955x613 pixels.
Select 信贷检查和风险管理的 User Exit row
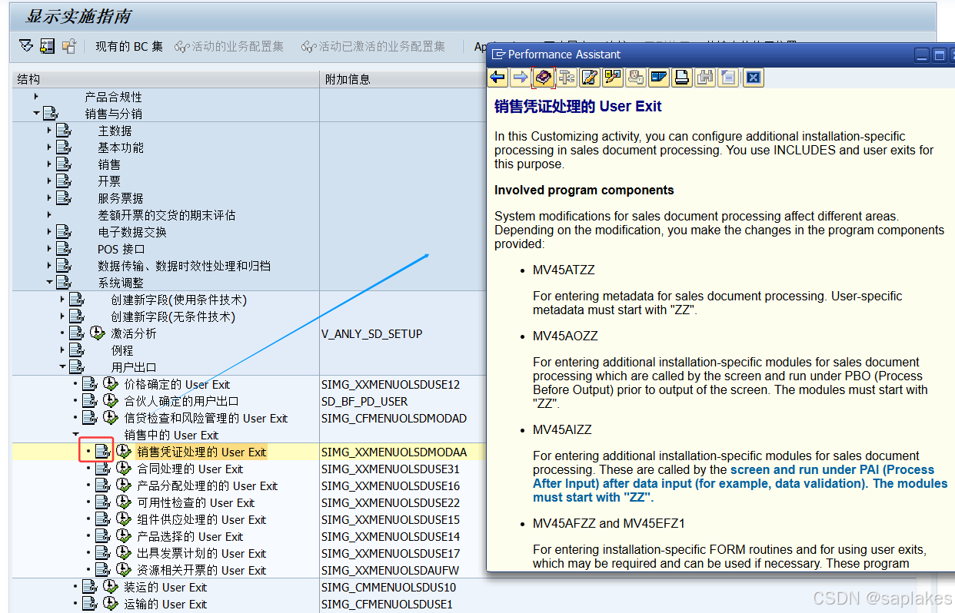pyautogui.click(x=206, y=418)
